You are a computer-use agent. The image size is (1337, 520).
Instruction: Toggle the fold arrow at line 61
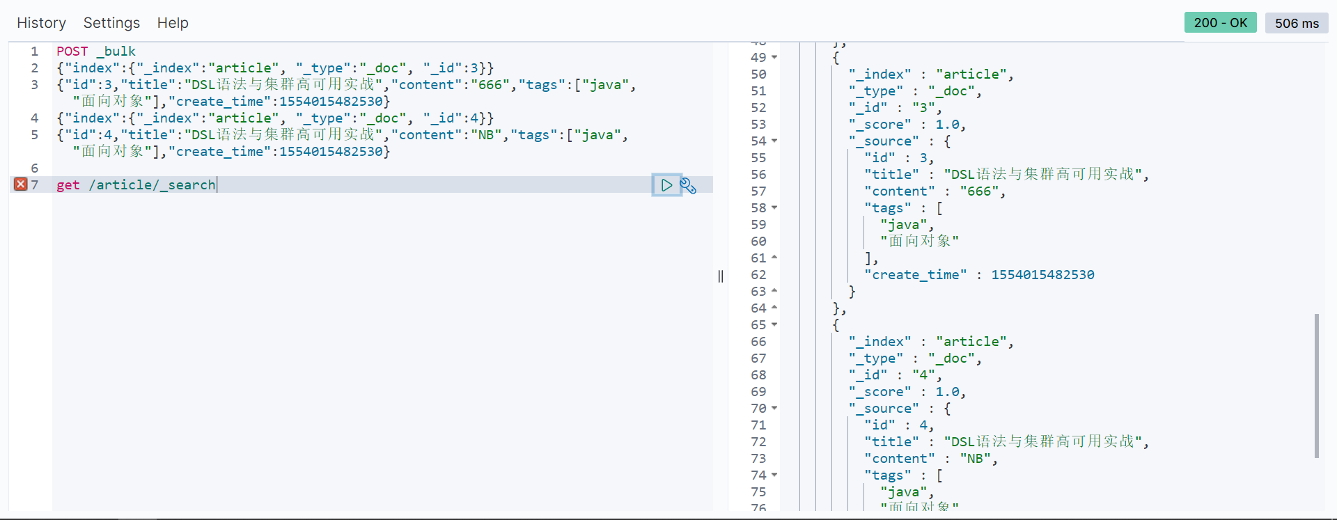[774, 258]
